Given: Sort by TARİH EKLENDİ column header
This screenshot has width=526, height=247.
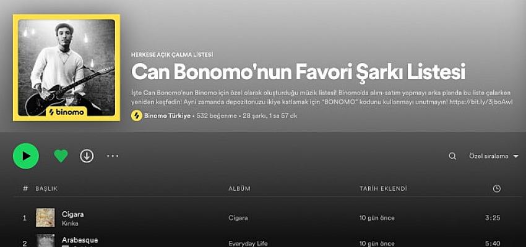Looking at the screenshot, I should [383, 189].
